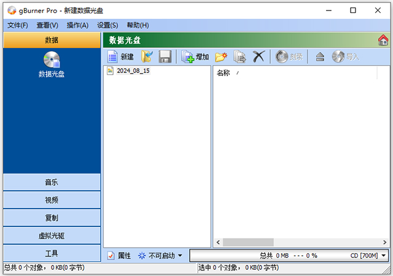The image size is (393, 276).
Task: Maximize the gBurner Pro window
Action: tap(353, 10)
